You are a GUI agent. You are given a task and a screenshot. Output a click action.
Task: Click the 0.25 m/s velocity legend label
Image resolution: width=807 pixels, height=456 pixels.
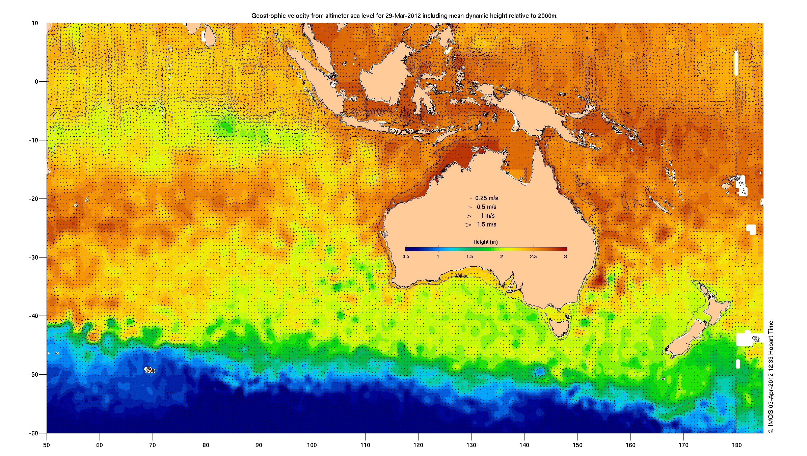486,198
